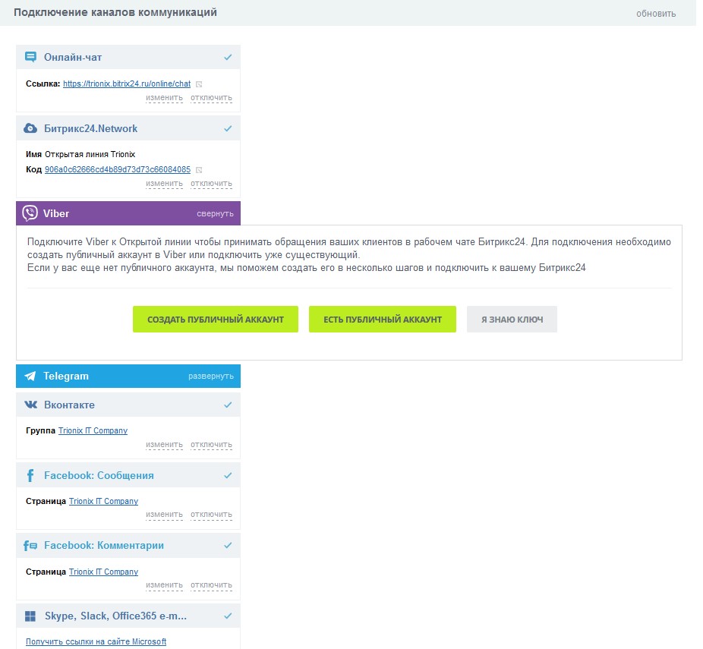Click the checkmark on Онлайн-чат header

[228, 57]
